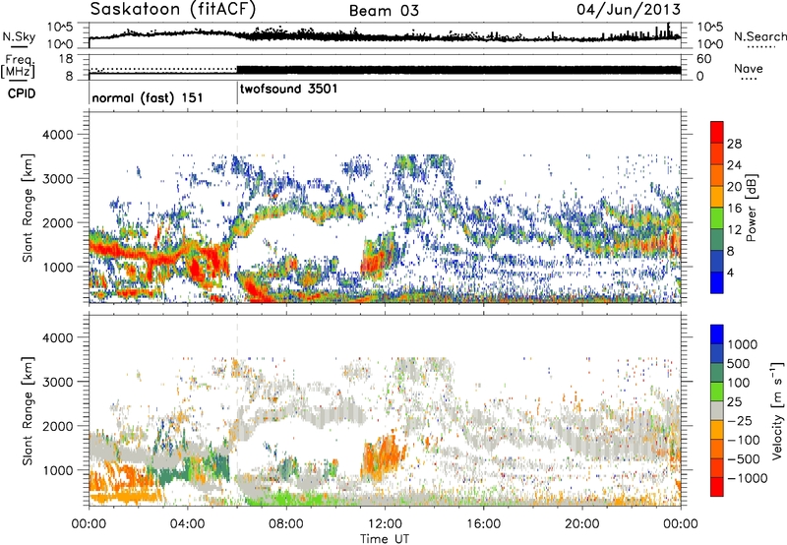Screen dimensions: 787x545
Task: Click the blue bottom of power color bar
Action: click(x=717, y=282)
